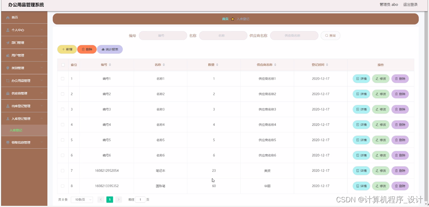Collapse the 入库登记管理 menu chevron
429x207 pixels.
pyautogui.click(x=42, y=118)
